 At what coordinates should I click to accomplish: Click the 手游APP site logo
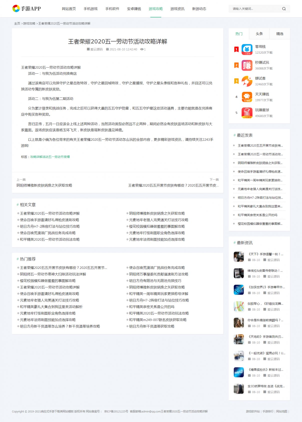[x=26, y=8]
